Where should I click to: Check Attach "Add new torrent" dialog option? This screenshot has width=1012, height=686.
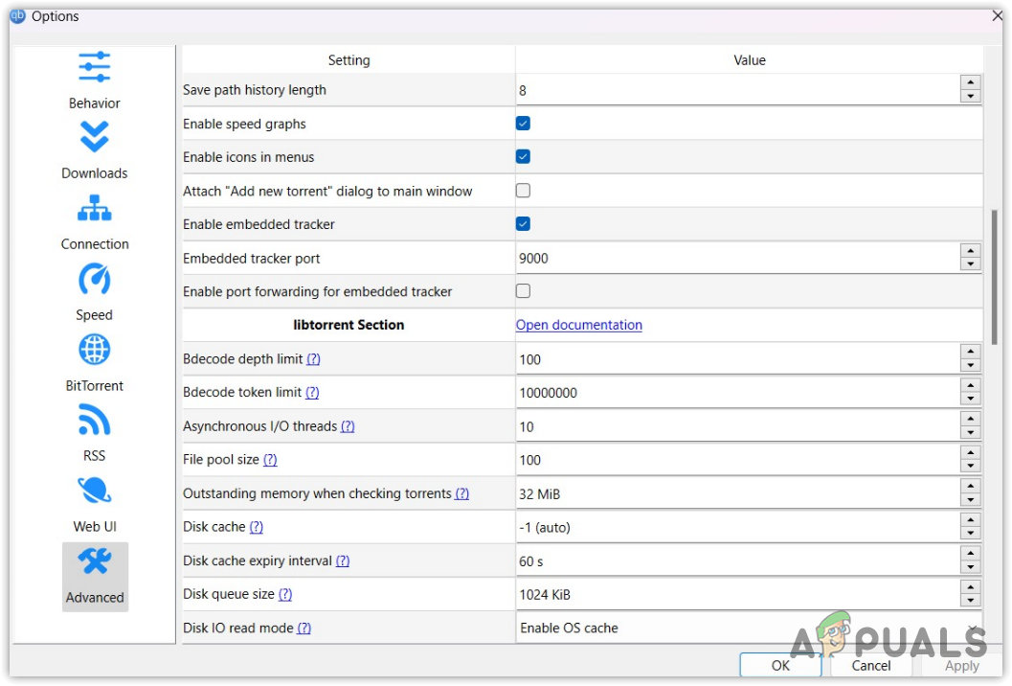coord(523,191)
